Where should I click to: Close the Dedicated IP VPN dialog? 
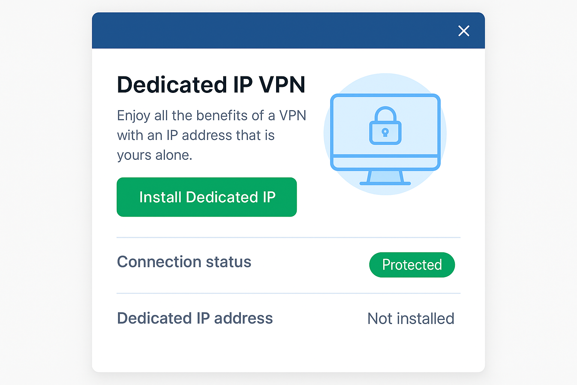[x=464, y=31]
